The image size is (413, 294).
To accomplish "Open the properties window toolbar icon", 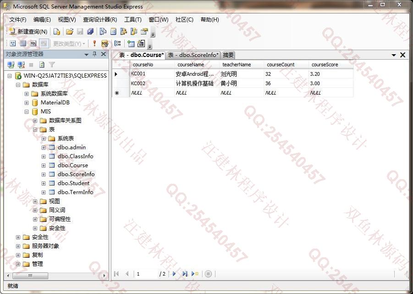I will coord(144,32).
